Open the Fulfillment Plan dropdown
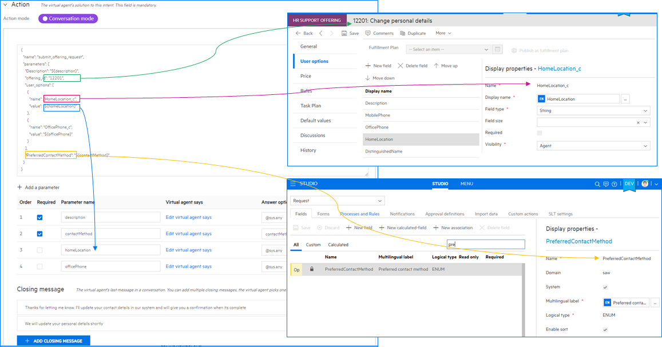 tap(449, 49)
